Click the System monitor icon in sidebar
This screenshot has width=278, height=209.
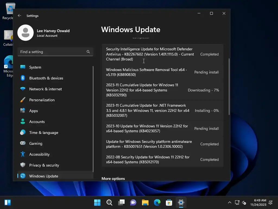tap(23, 67)
